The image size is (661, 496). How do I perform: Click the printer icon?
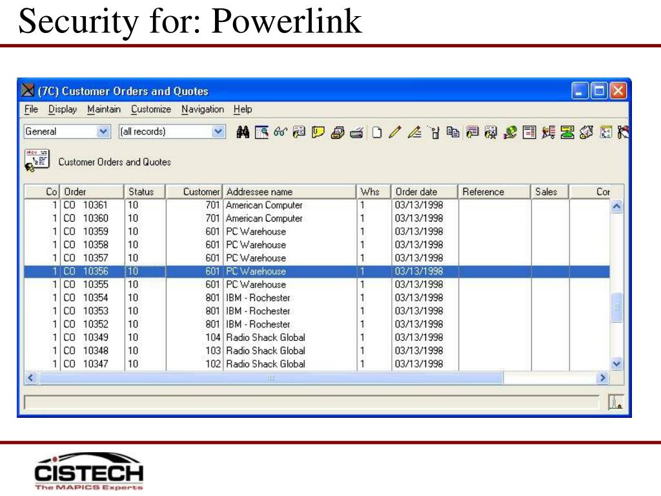tap(356, 132)
